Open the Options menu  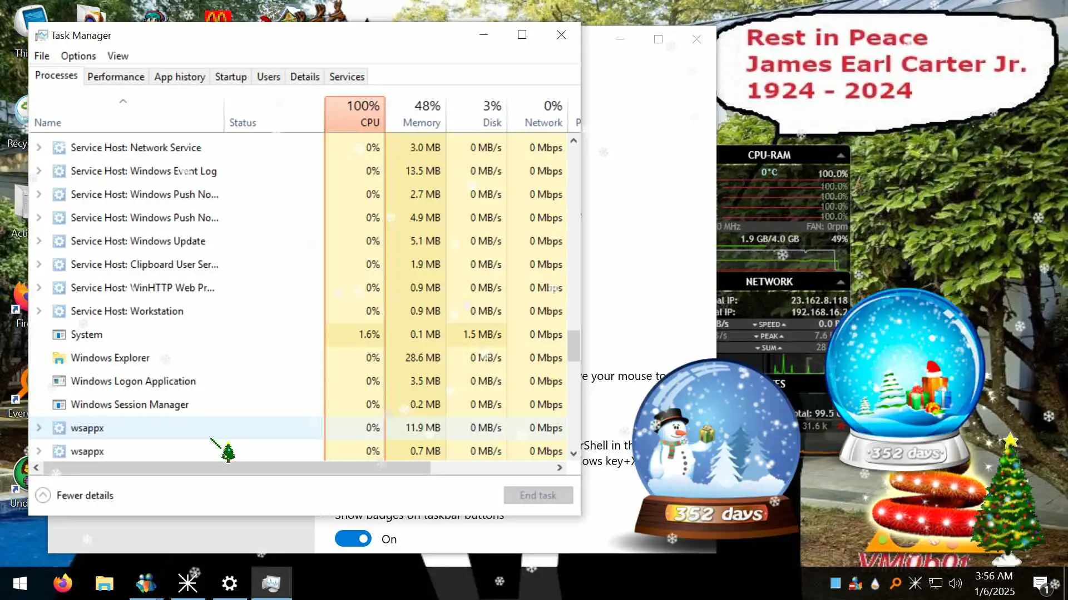click(x=78, y=56)
